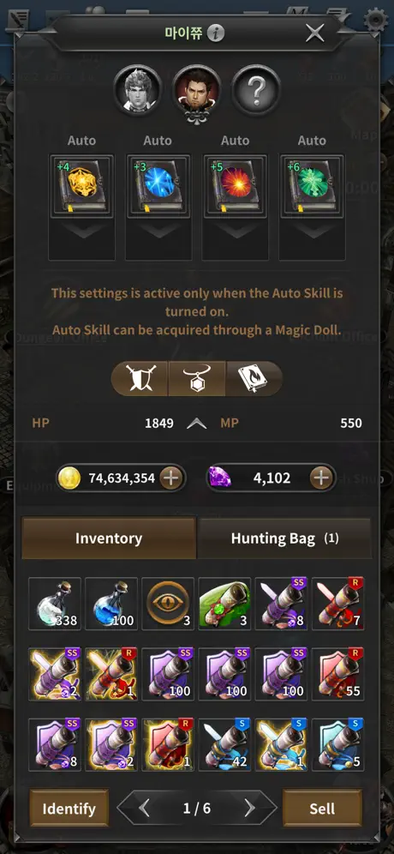Select the white potion with quantity 338
394x854 pixels.
[55, 604]
